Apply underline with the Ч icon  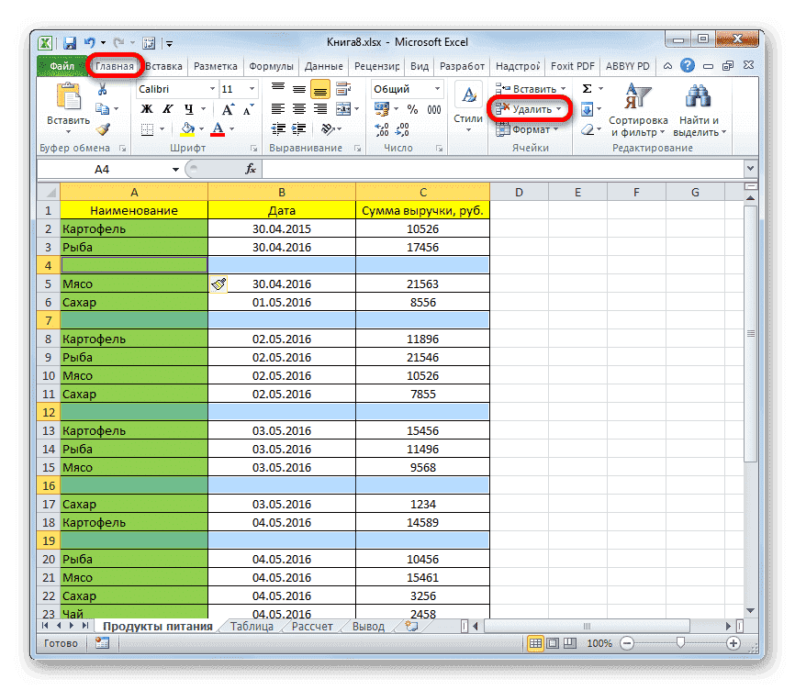point(190,106)
